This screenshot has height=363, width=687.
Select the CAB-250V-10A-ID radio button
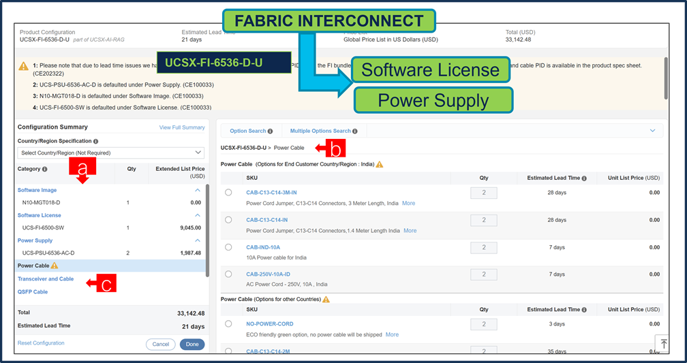228,274
